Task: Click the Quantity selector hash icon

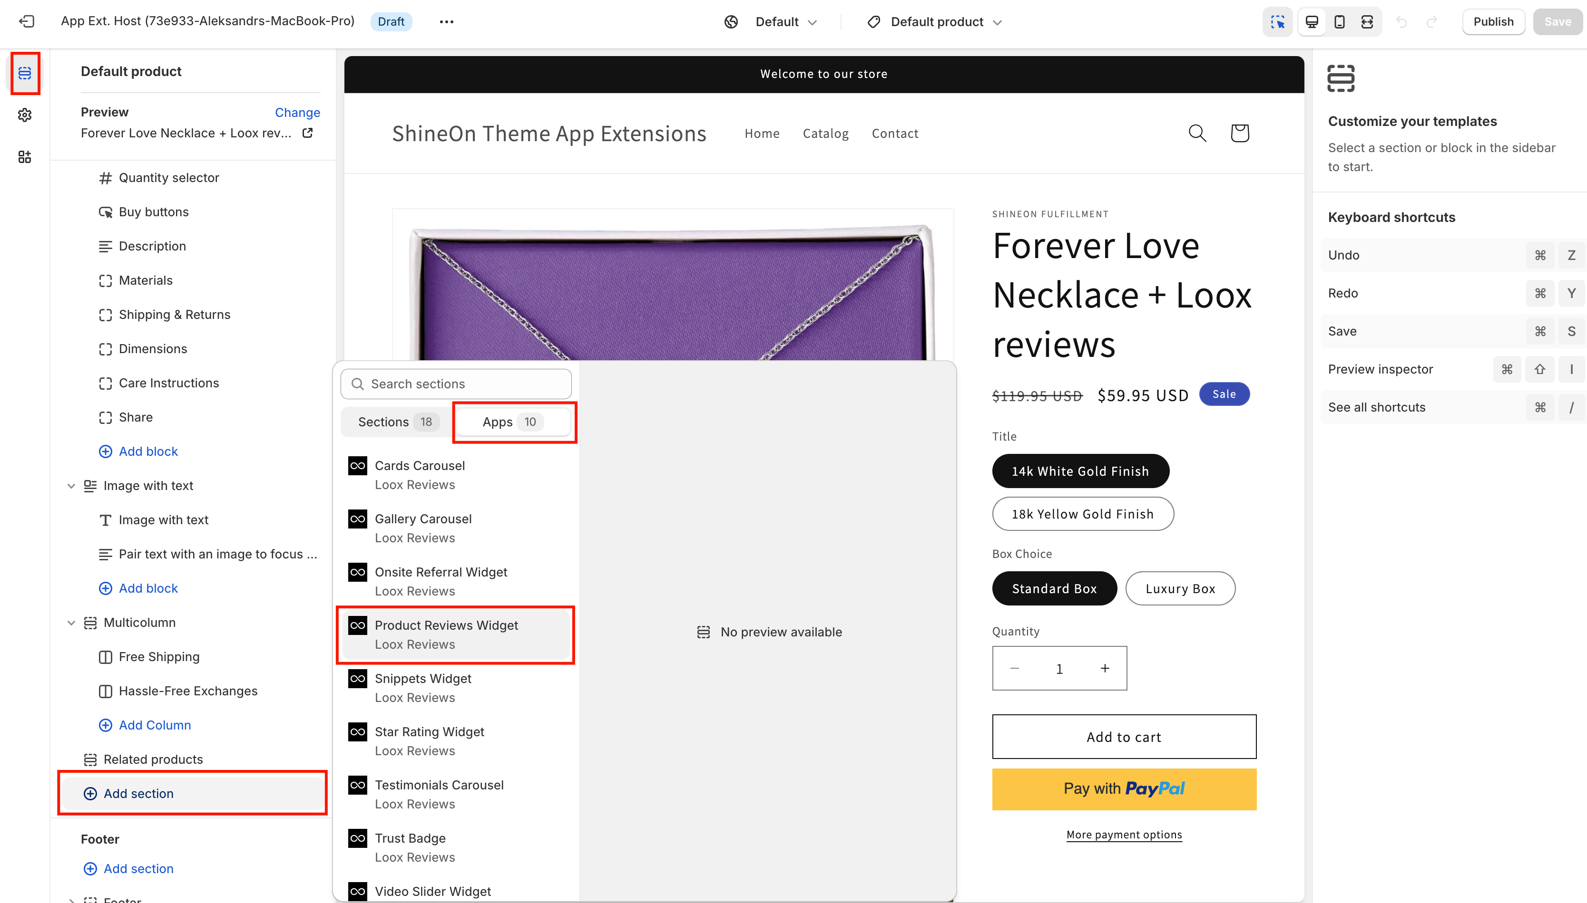Action: click(x=106, y=178)
